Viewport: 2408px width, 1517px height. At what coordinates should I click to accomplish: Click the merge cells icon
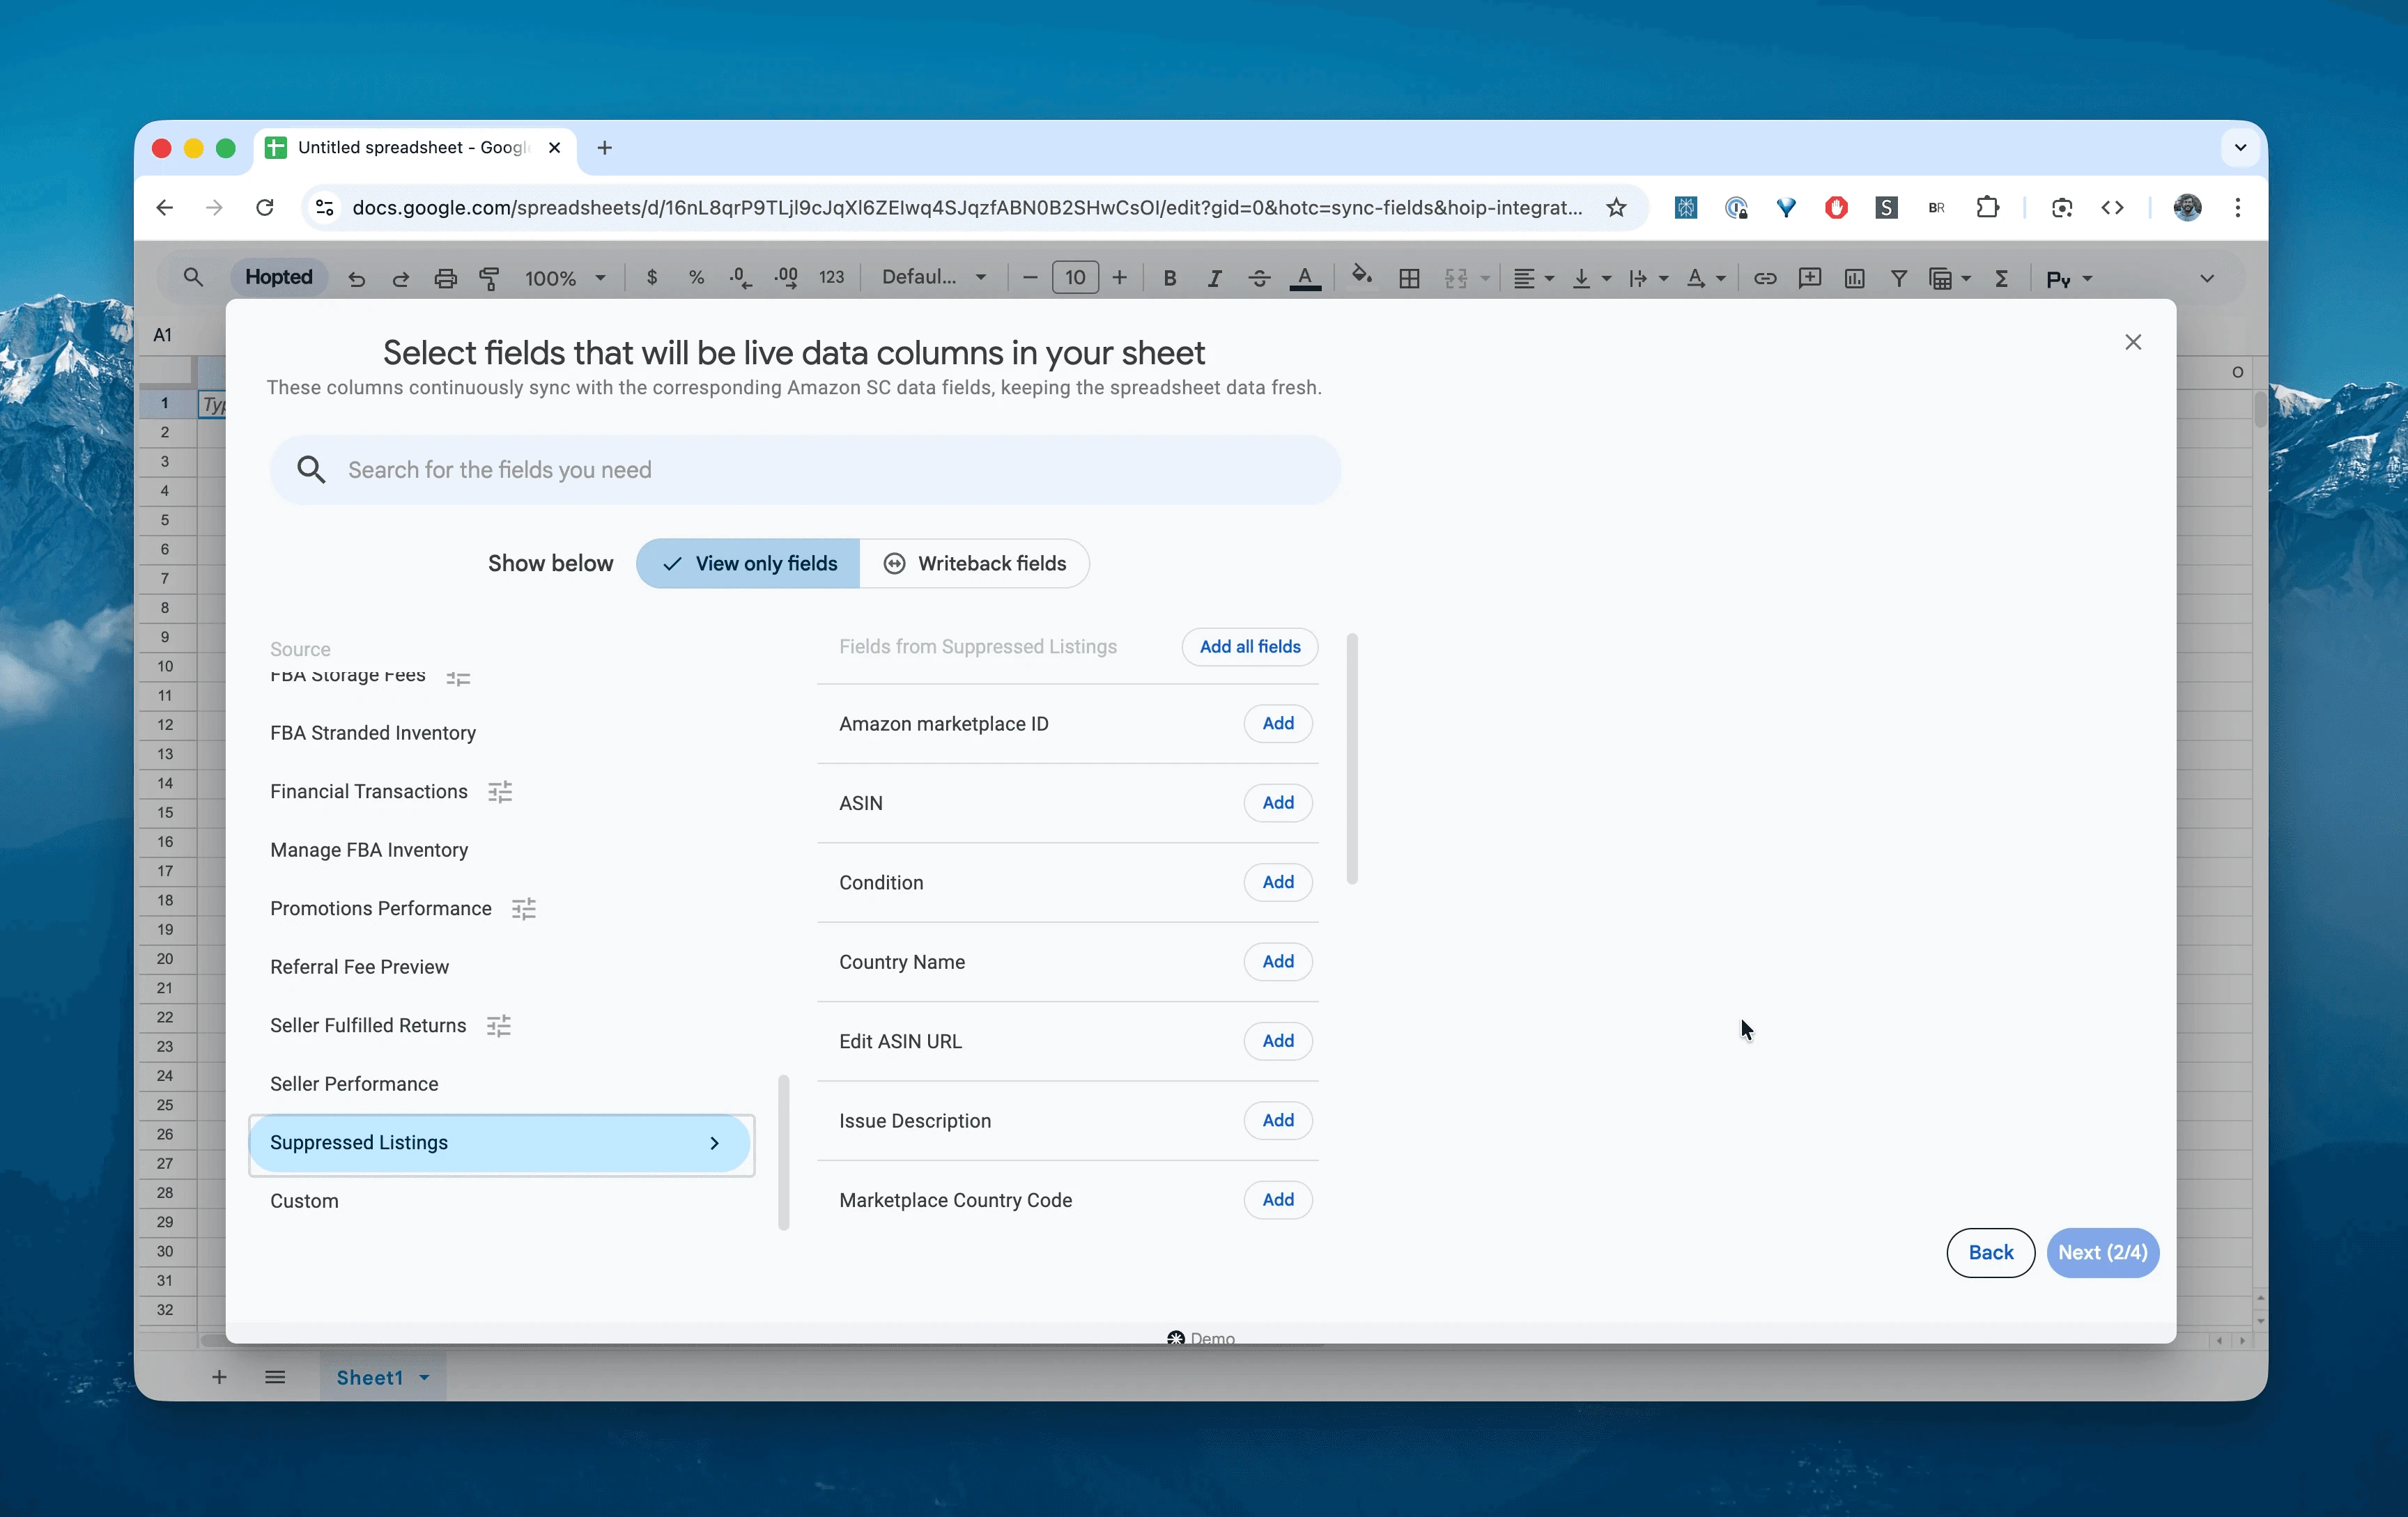point(1456,278)
